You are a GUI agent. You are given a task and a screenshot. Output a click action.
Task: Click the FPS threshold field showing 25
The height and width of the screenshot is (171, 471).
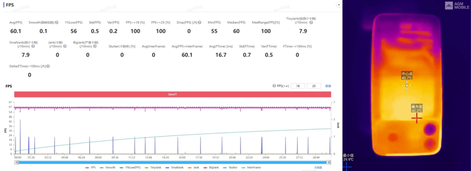(x=314, y=86)
